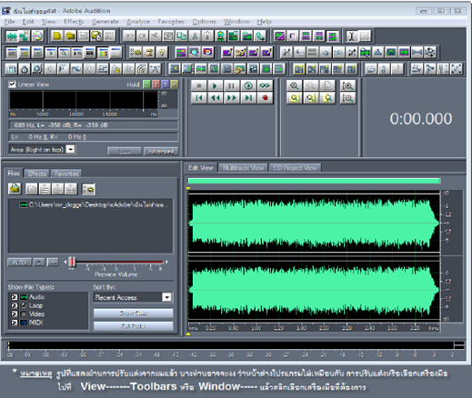Viewport: 472px width, 398px height.
Task: Toggle the green Hold 1 button
Action: point(146,85)
